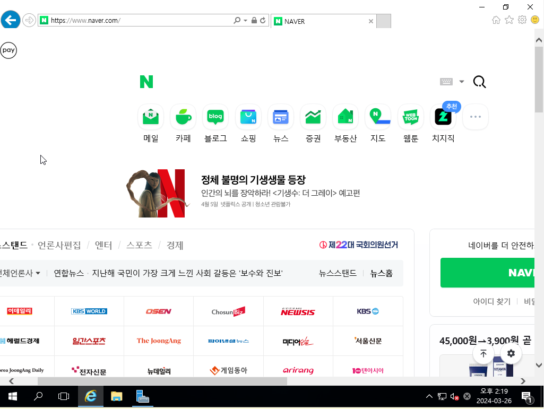Refresh the page with reload icon

click(263, 21)
